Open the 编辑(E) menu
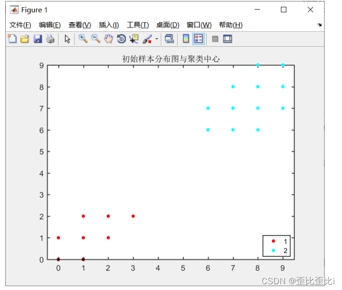The height and width of the screenshot is (290, 342). 50,25
